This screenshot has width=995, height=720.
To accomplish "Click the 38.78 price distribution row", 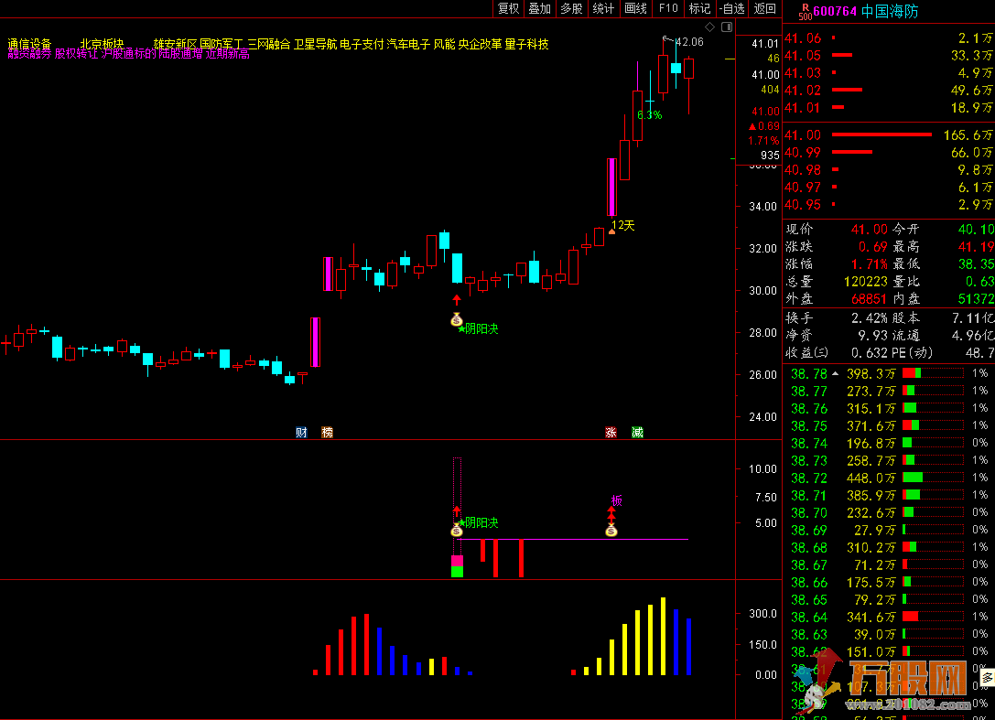I will pyautogui.click(x=889, y=373).
